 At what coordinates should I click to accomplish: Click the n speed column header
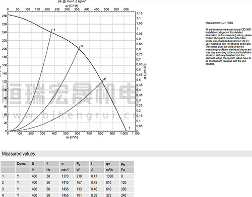pyautogui.click(x=62, y=164)
